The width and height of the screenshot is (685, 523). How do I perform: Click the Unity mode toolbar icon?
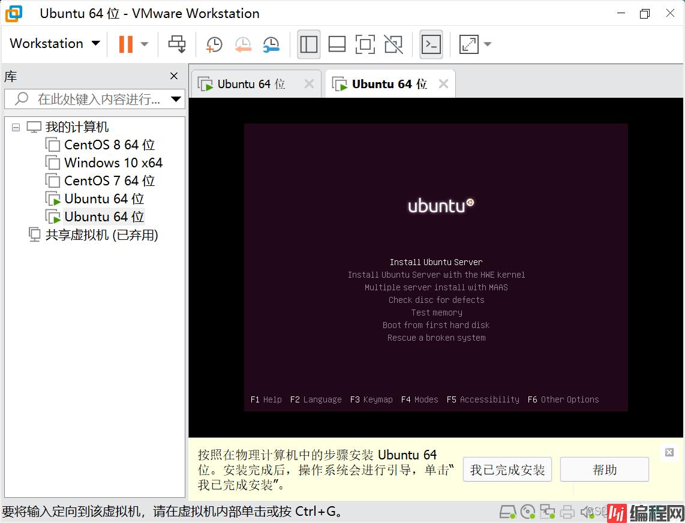point(393,44)
